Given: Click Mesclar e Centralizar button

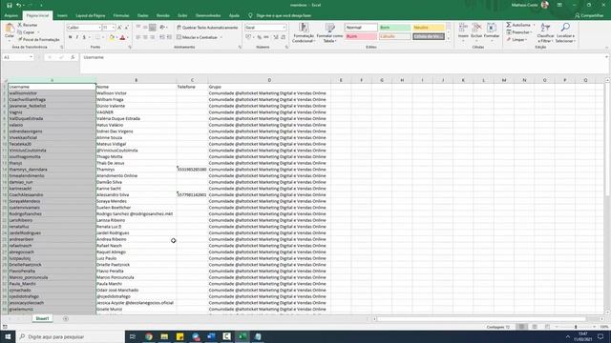Looking at the screenshot, I should pos(197,37).
